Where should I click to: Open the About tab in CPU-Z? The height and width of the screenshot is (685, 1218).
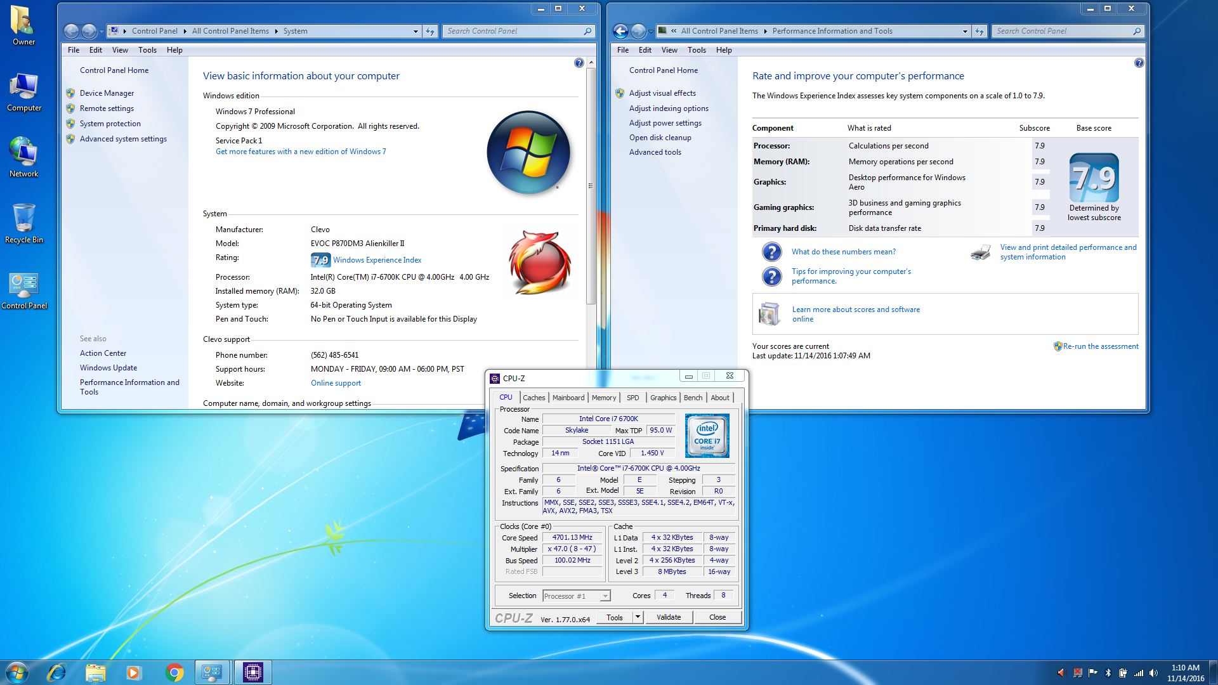tap(720, 398)
